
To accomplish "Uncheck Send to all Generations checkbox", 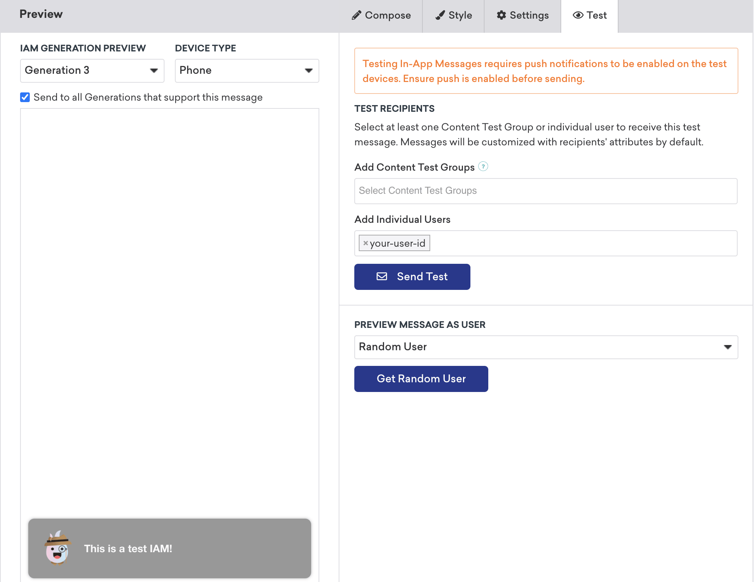I will pos(25,97).
